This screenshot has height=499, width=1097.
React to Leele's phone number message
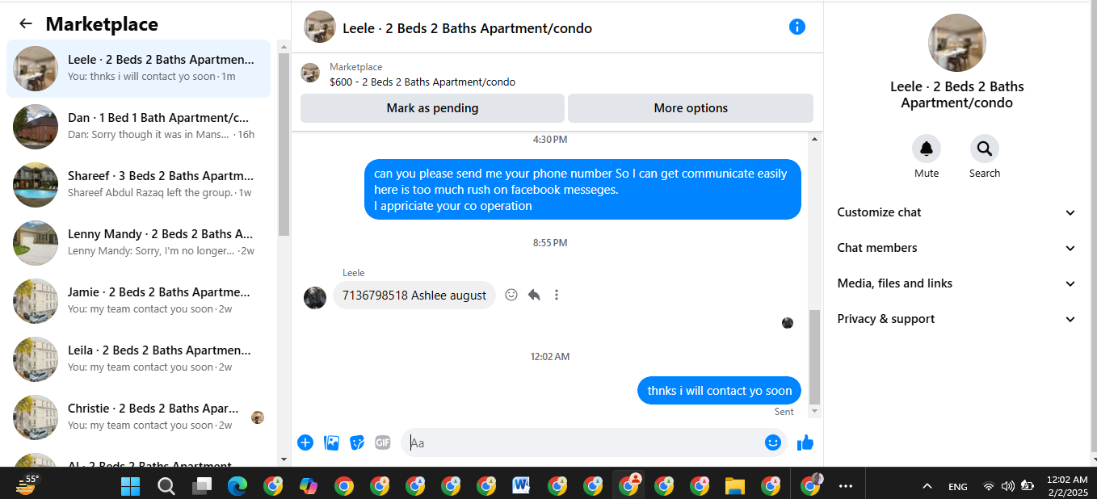511,296
